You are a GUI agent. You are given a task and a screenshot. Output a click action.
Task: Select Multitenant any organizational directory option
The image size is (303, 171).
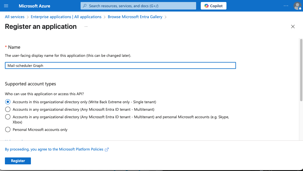click(x=8, y=109)
